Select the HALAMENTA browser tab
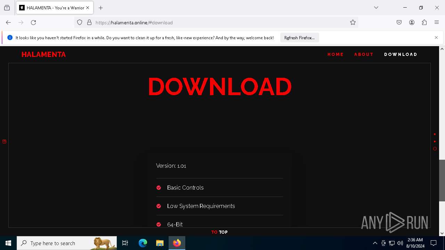The height and width of the screenshot is (250, 445). coord(55,8)
